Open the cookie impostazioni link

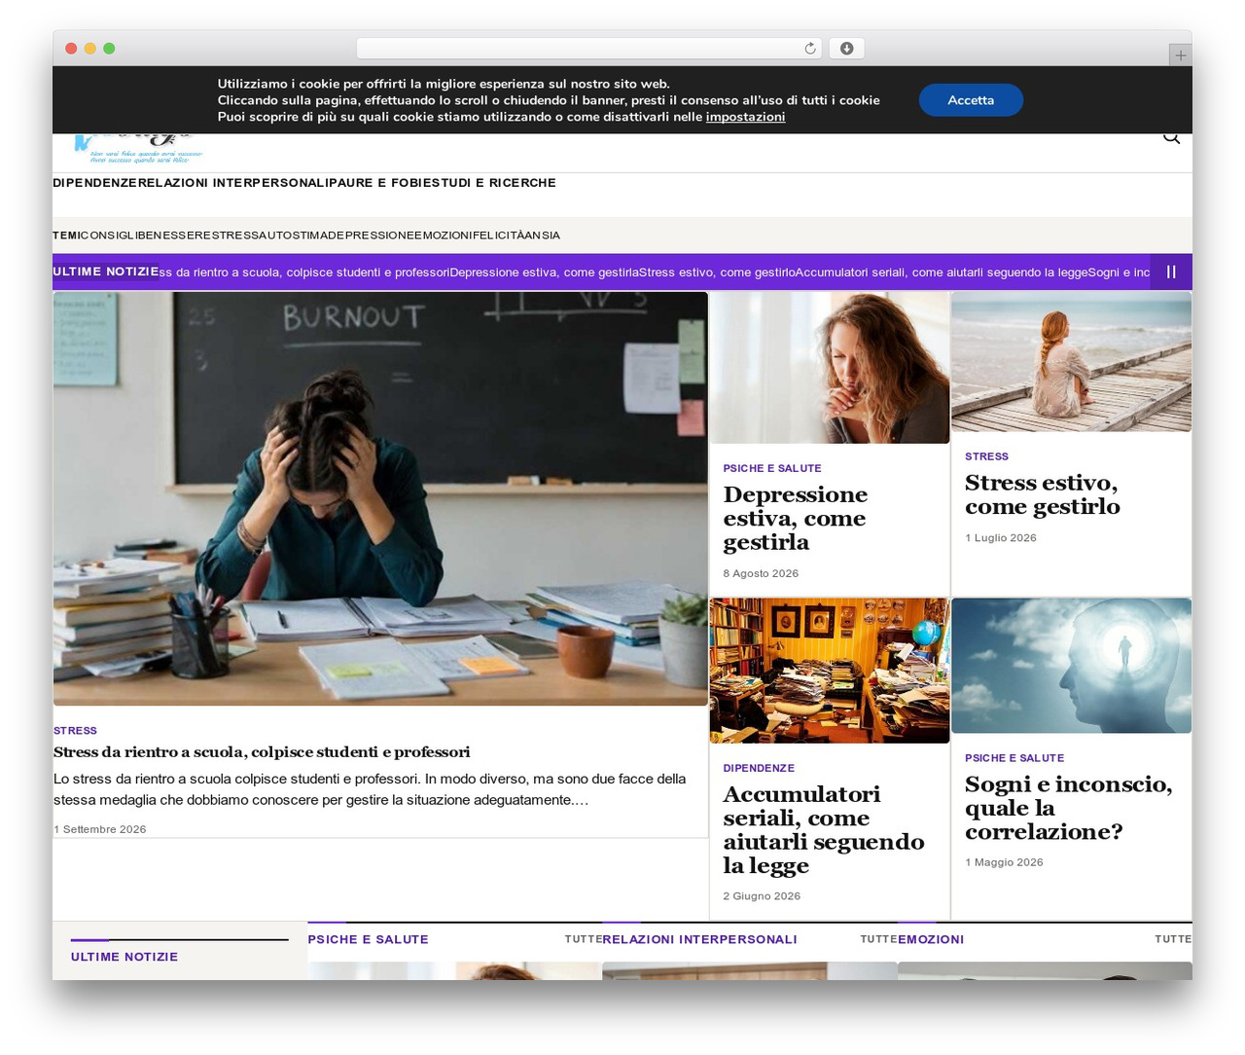745,117
